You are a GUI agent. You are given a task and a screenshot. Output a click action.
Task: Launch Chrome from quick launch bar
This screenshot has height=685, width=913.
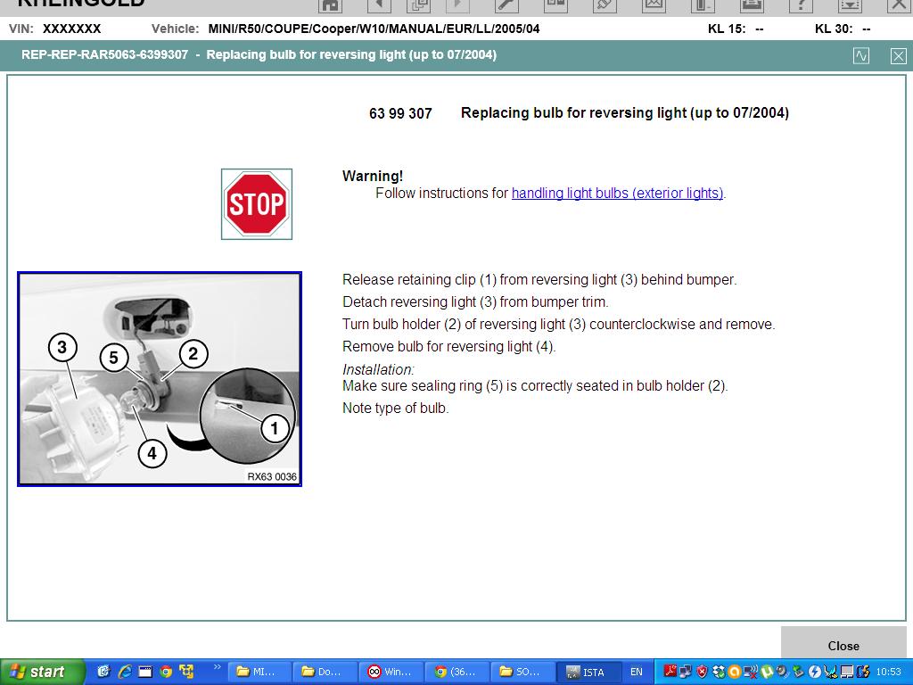click(166, 672)
